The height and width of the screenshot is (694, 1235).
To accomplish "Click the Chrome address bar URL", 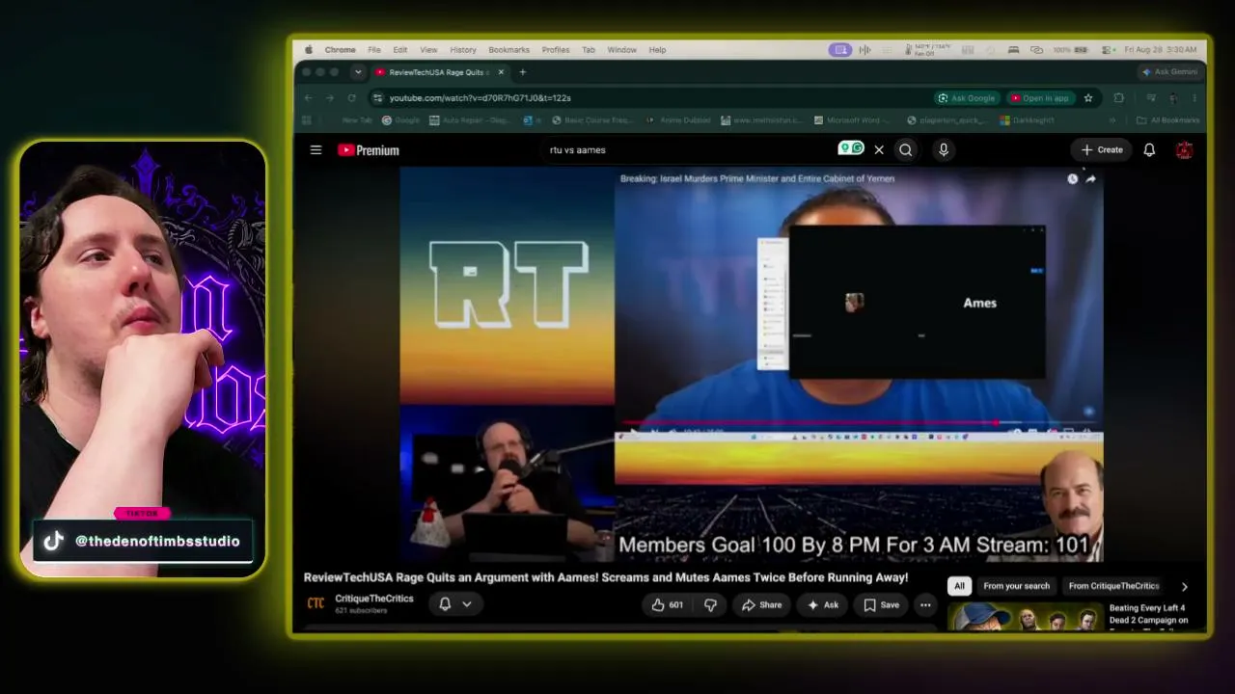I will (480, 97).
